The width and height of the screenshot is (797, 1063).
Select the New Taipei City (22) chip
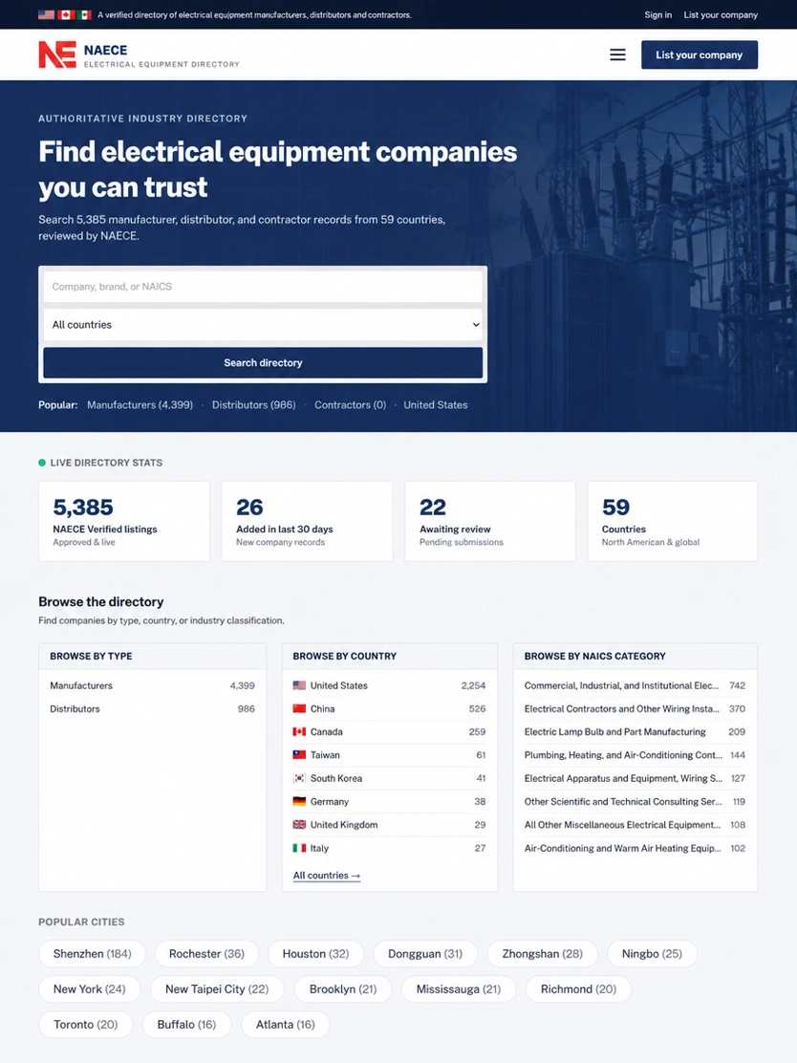[217, 989]
